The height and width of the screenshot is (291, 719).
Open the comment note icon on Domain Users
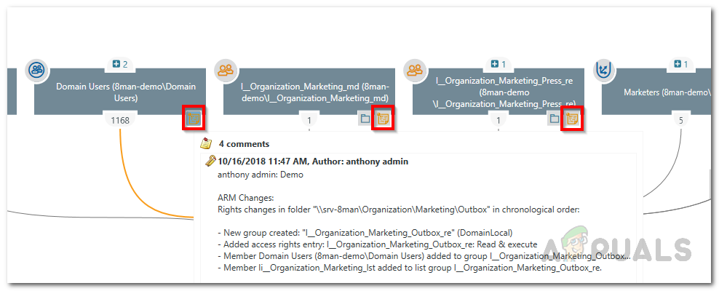[193, 118]
